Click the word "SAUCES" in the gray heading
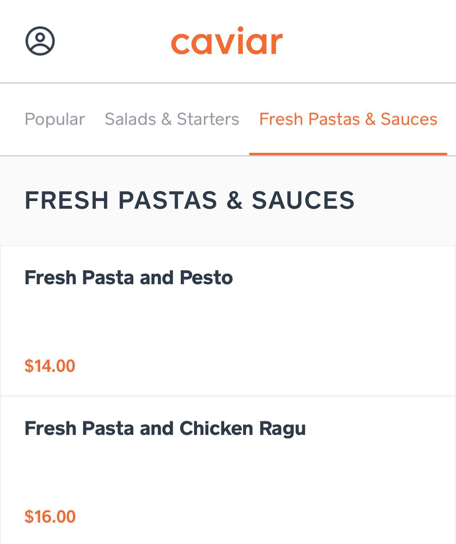 [x=303, y=200]
